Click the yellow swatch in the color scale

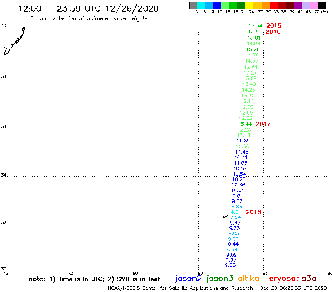click(249, 5)
